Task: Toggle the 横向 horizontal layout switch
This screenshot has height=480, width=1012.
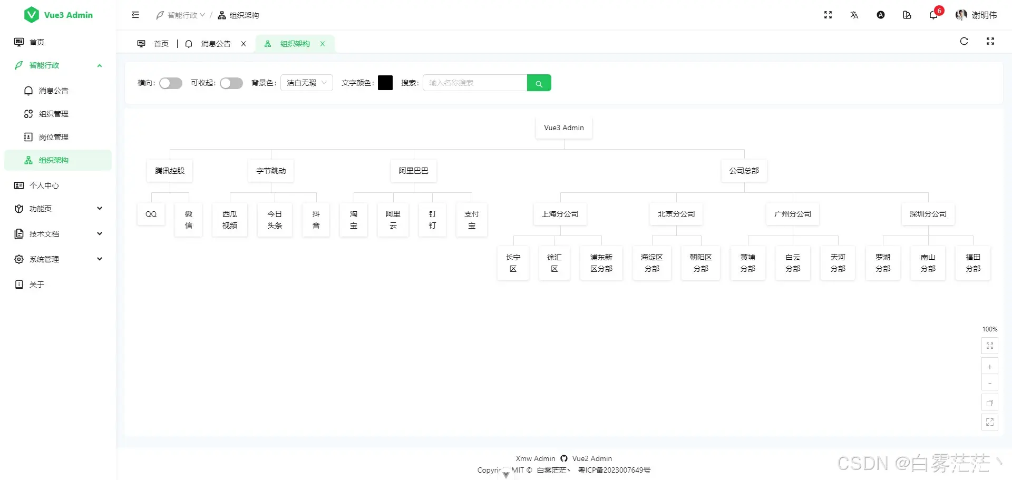Action: (x=171, y=83)
